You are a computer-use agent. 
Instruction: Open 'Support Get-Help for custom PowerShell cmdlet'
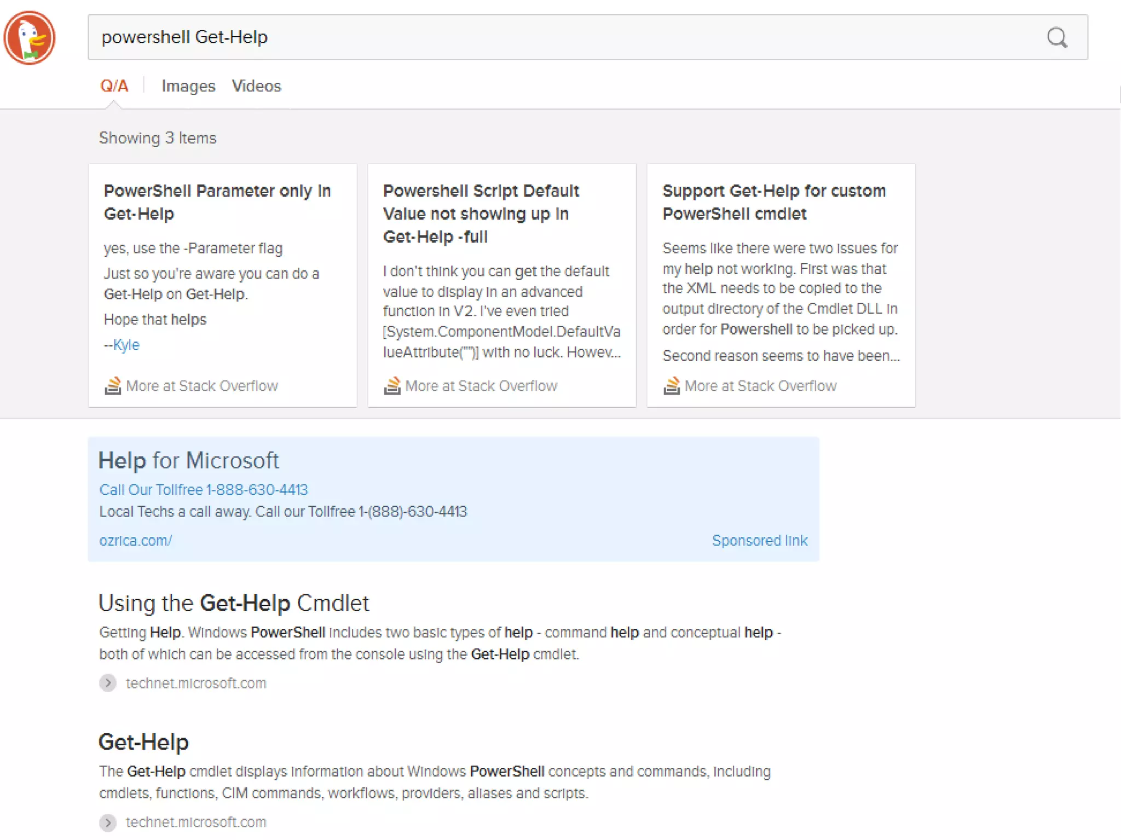[x=773, y=202]
